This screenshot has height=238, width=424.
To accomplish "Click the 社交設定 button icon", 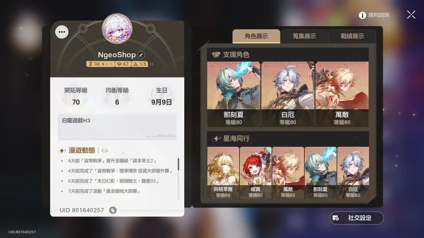I will (336, 218).
